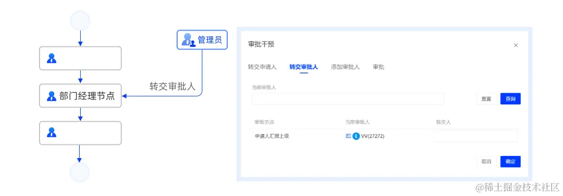Click the 管理员 user icon
The width and height of the screenshot is (563, 196).
[188, 40]
